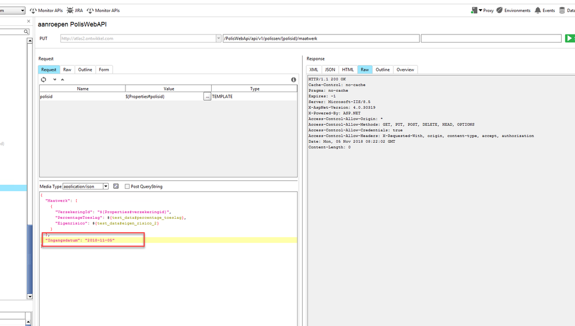The height and width of the screenshot is (326, 575).
Task: Click the search magnifier in the navigator filter
Action: coord(26,32)
